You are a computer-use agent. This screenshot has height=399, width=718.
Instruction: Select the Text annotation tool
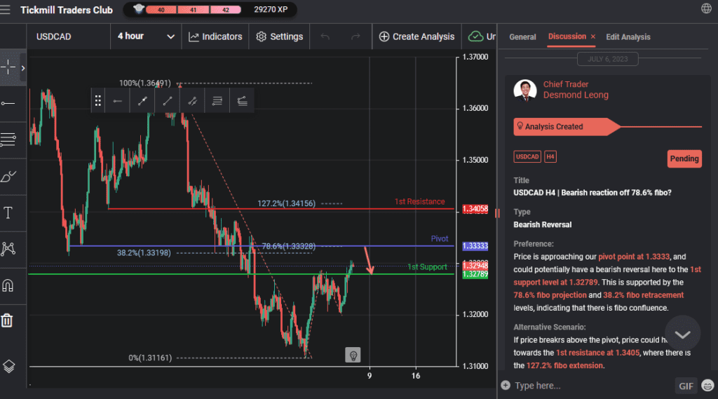point(8,213)
